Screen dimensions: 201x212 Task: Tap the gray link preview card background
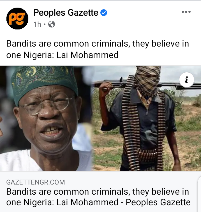[99, 192]
